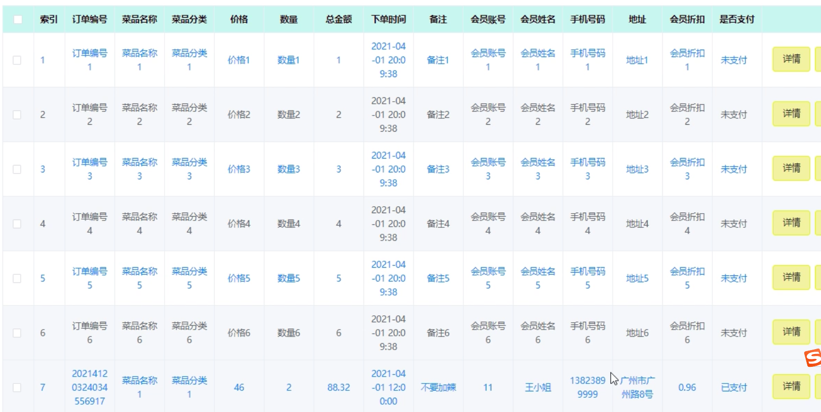821x412 pixels.
Task: Click the 菜品名称 column header
Action: [x=140, y=19]
